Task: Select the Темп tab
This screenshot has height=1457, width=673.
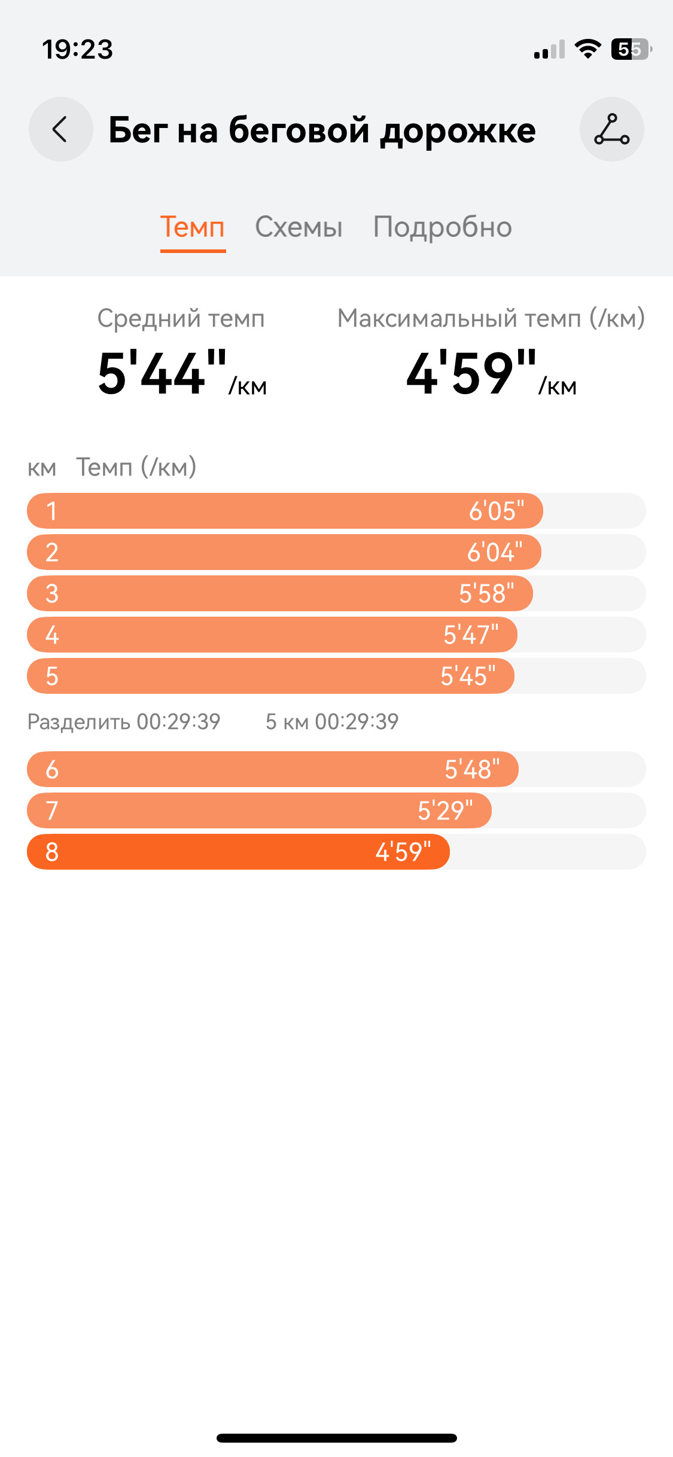Action: click(x=193, y=227)
